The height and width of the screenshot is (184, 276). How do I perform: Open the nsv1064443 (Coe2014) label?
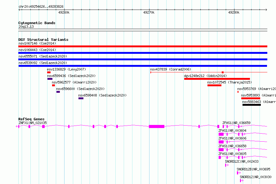click(37, 50)
